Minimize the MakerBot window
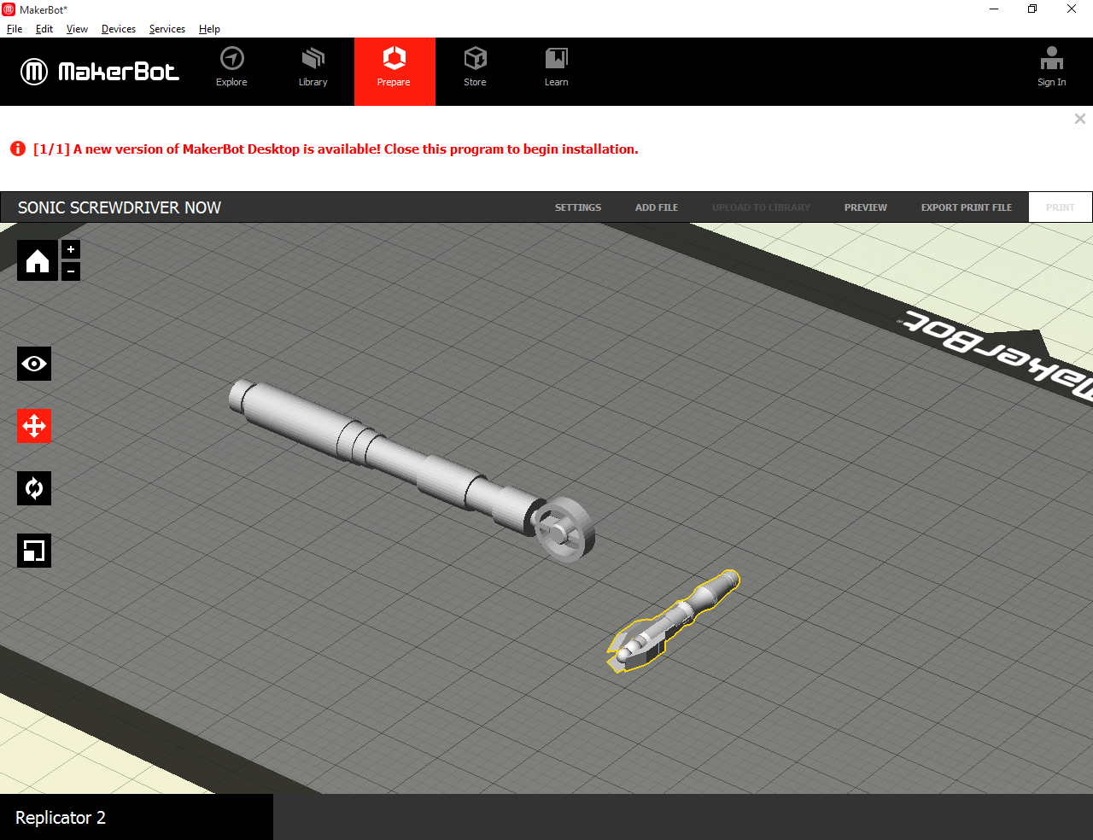The width and height of the screenshot is (1093, 840). [x=994, y=9]
